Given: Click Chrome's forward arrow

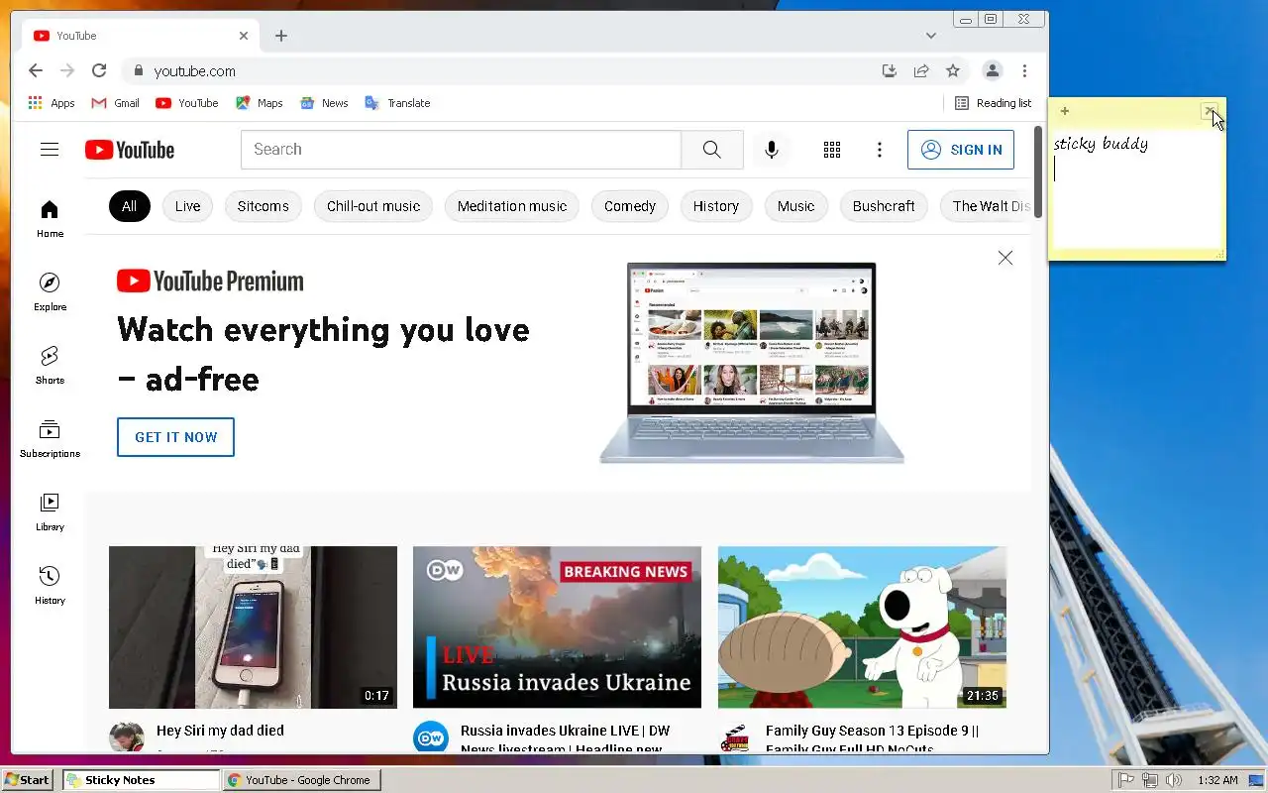Looking at the screenshot, I should tap(67, 70).
